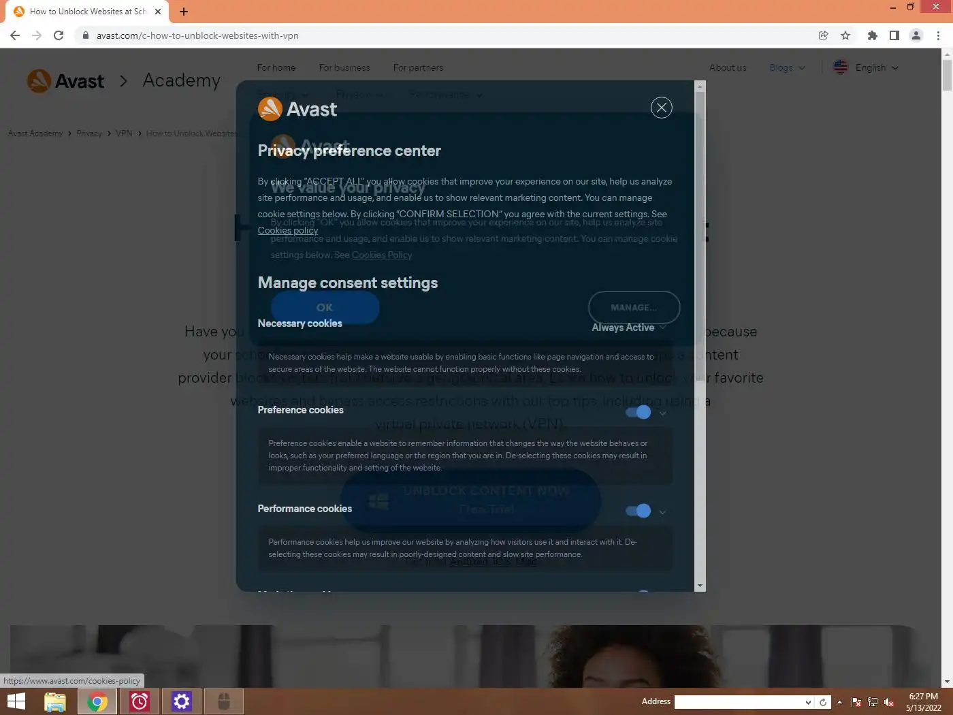Go back to the previous page
Image resolution: width=953 pixels, height=715 pixels.
[x=15, y=35]
